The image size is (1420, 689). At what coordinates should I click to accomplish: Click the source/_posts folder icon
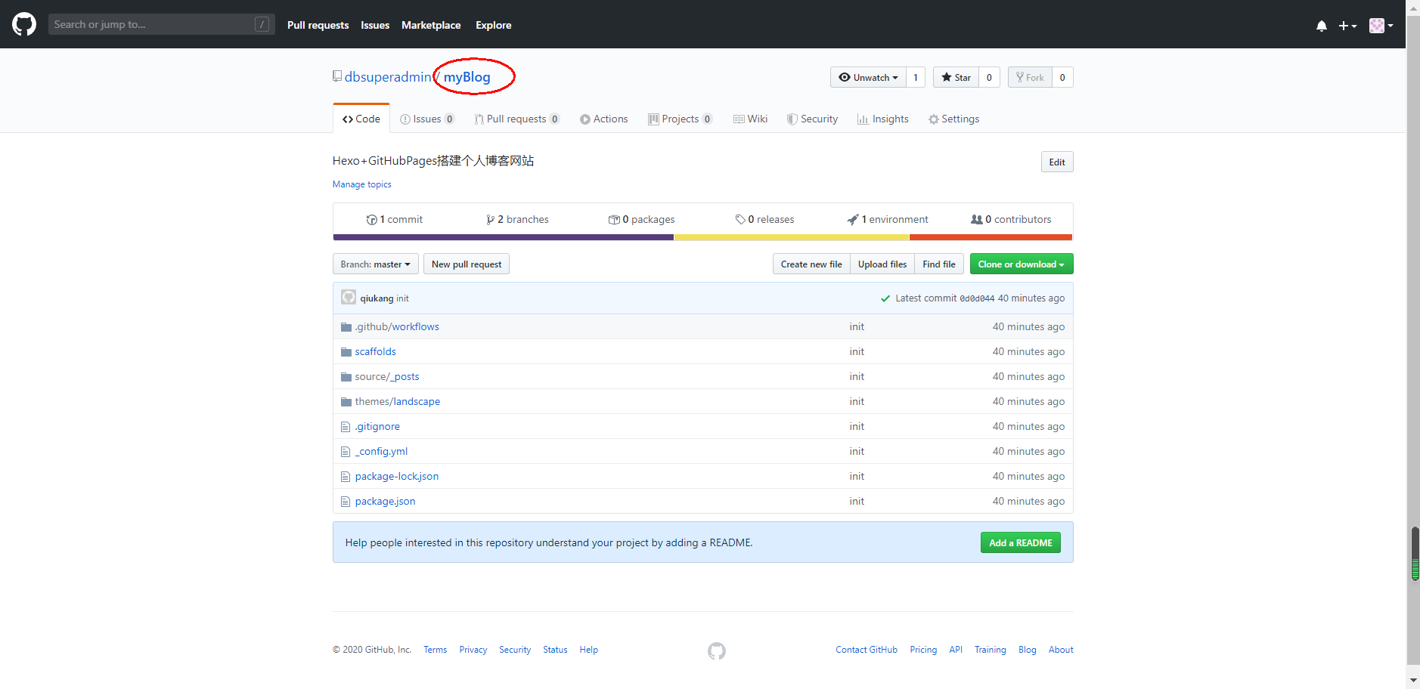click(346, 377)
